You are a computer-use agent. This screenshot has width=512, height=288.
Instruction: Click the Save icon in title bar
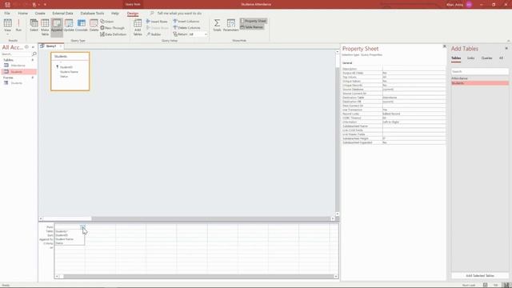point(7,5)
